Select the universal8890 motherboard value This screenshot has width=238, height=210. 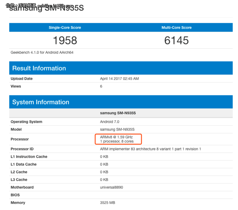[112, 187]
